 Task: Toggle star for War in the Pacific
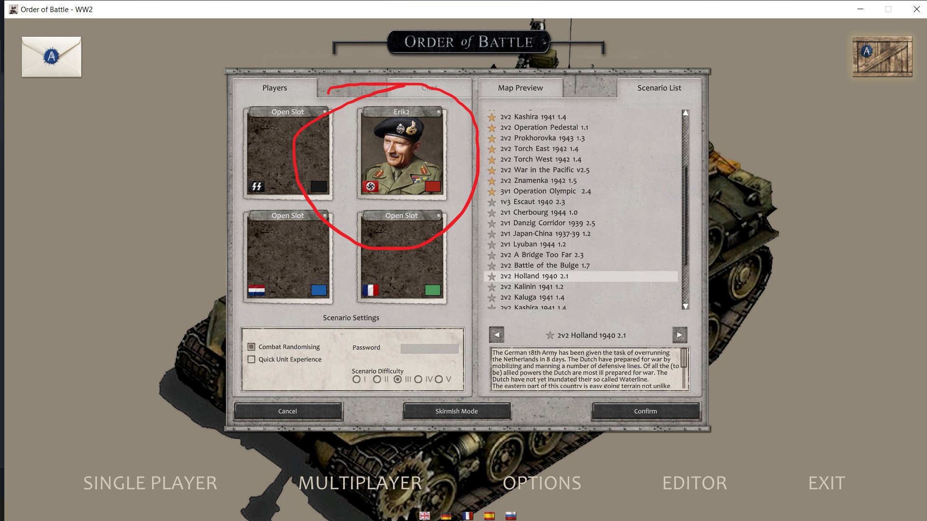click(492, 170)
